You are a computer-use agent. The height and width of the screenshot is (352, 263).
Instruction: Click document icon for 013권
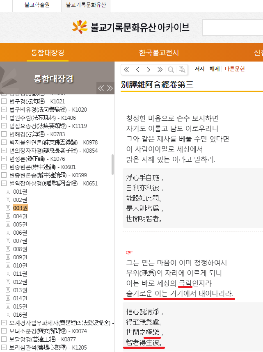tap(8, 290)
